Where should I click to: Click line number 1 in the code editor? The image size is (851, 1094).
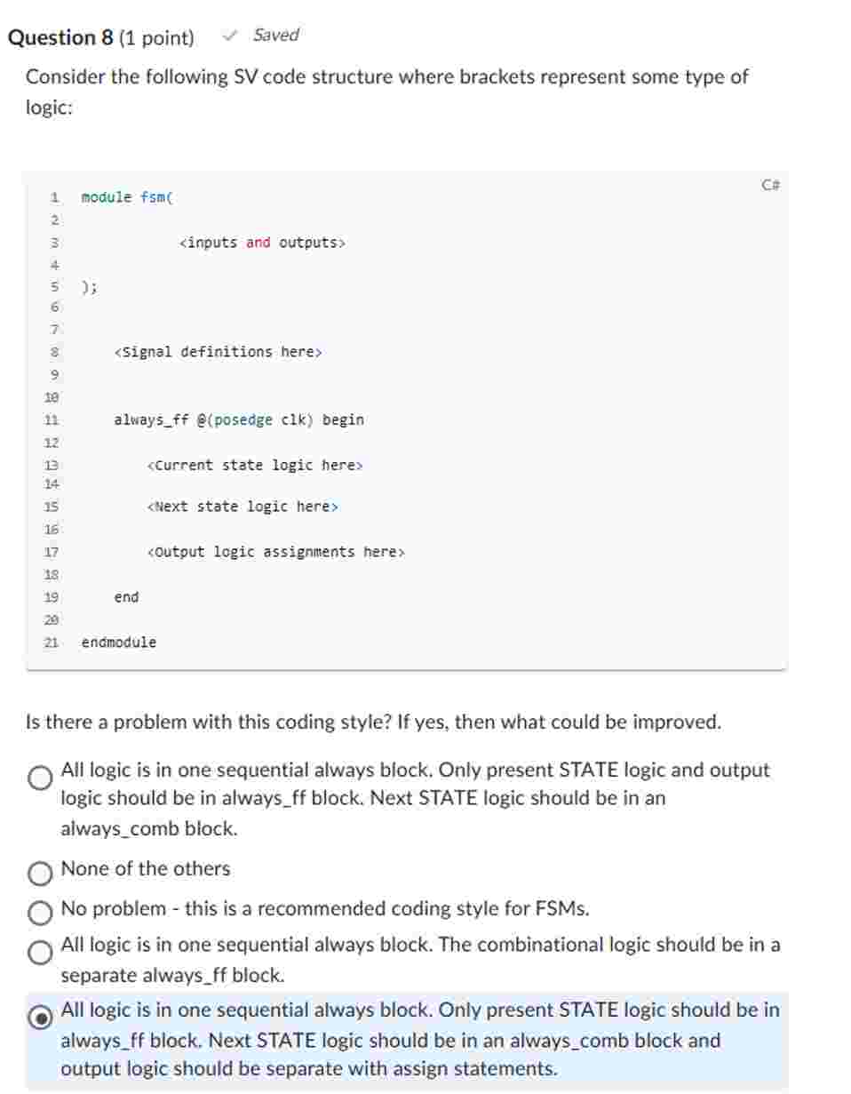coord(55,197)
